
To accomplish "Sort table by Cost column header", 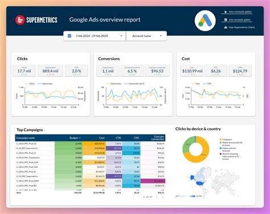I will click(x=102, y=138).
